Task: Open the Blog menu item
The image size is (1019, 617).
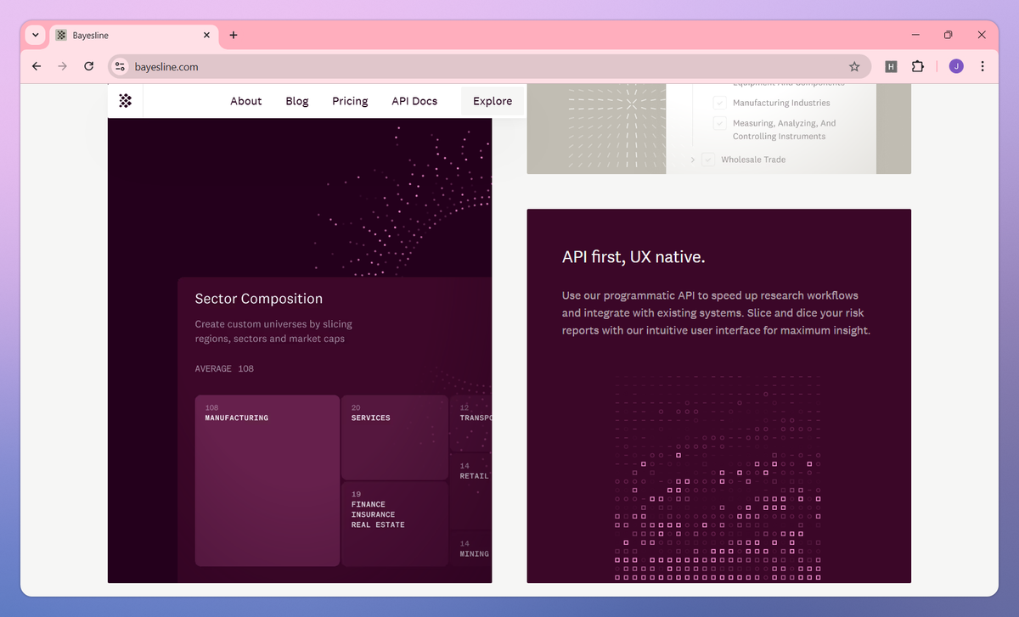Action: point(297,101)
